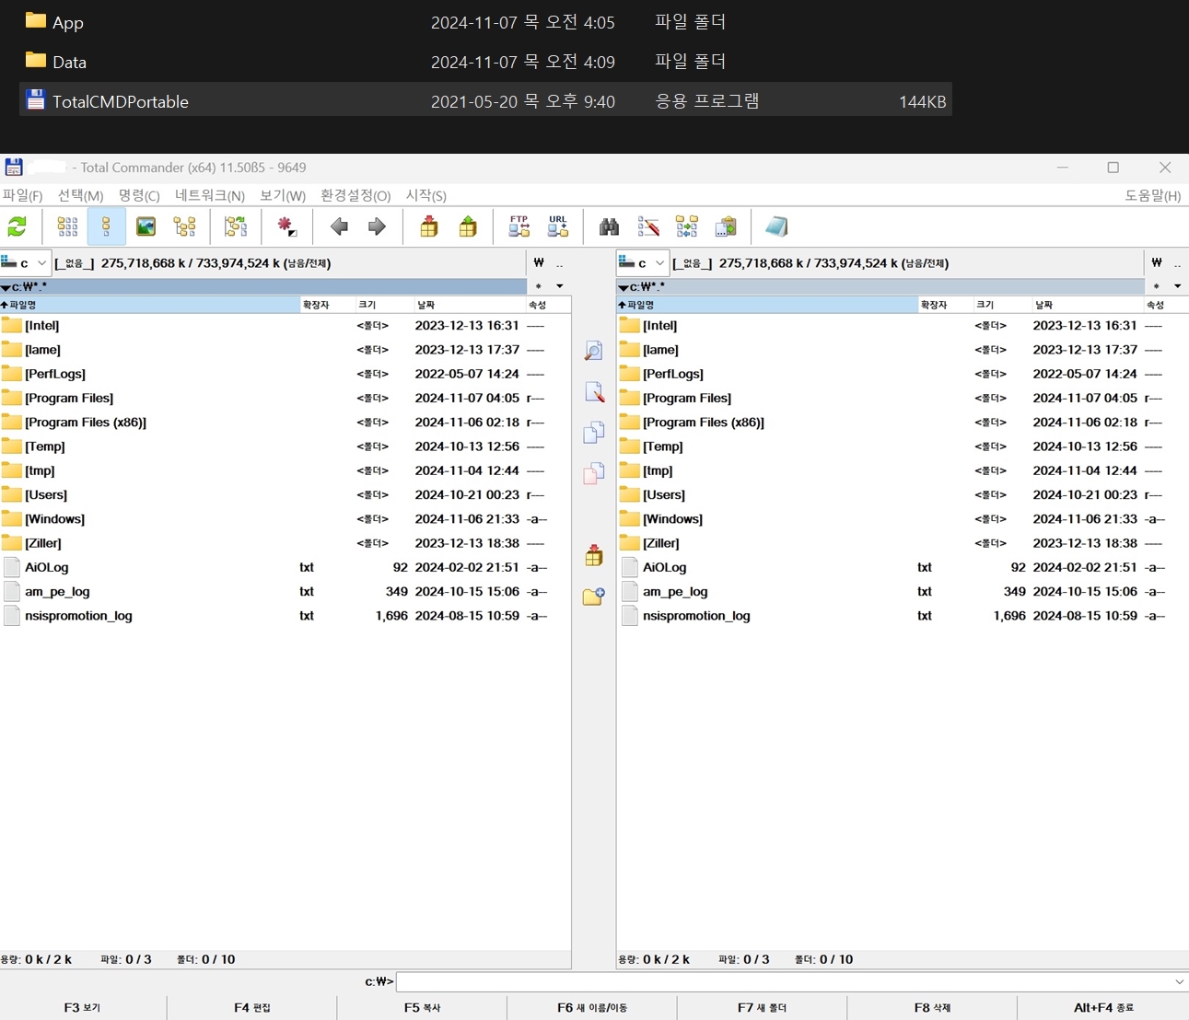Select the App folder in Explorer list
The width and height of the screenshot is (1189, 1020).
click(x=485, y=22)
